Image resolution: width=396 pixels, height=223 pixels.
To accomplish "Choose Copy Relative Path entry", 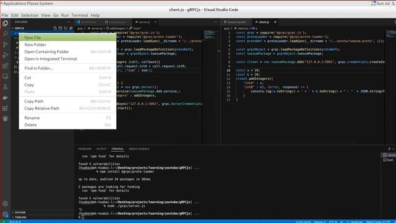I will click(x=67, y=108).
